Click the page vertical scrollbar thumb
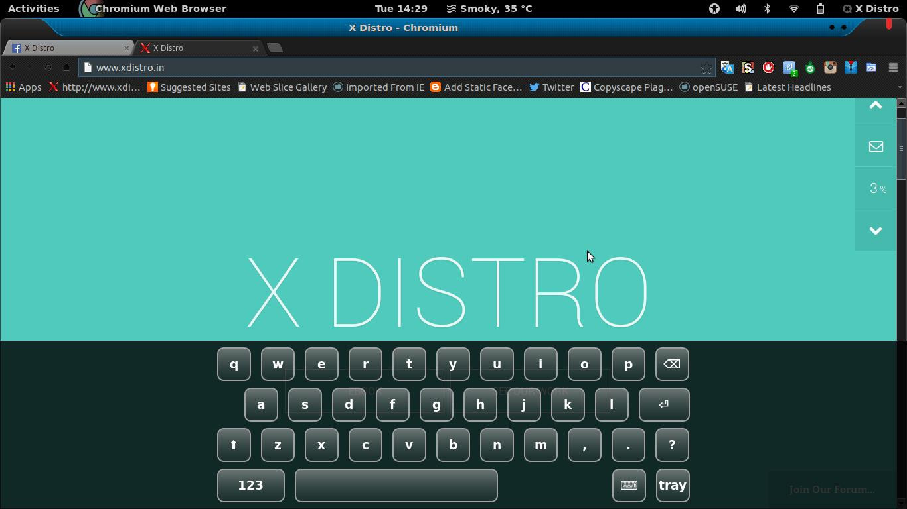The image size is (907, 509). (901, 148)
